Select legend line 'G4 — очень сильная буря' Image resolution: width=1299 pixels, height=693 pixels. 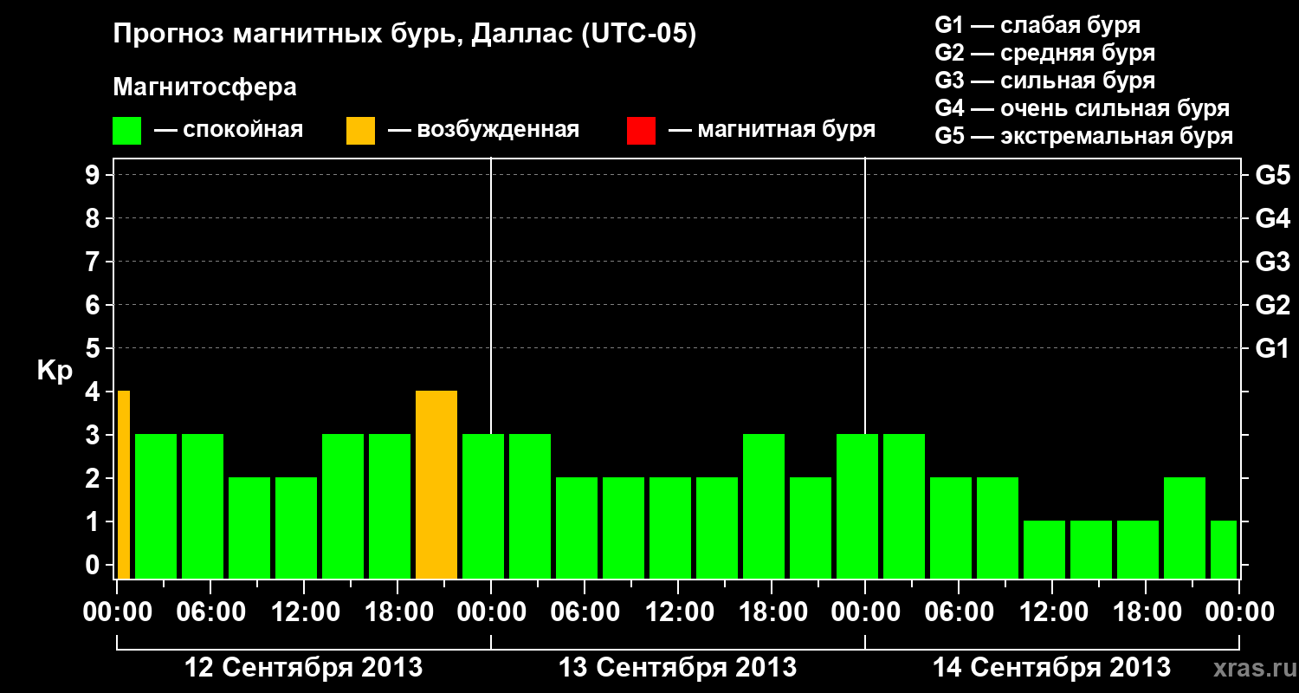pos(1082,108)
